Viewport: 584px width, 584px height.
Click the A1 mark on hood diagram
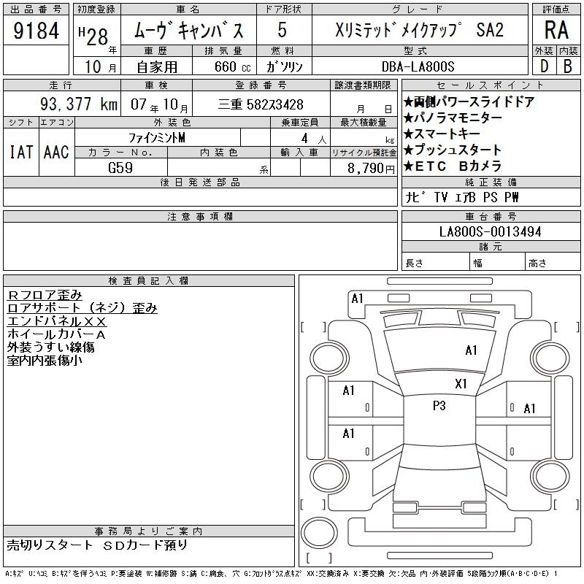(471, 350)
